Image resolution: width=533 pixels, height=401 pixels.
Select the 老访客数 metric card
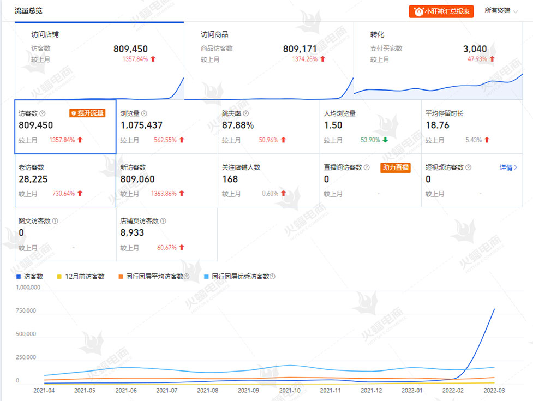point(65,181)
